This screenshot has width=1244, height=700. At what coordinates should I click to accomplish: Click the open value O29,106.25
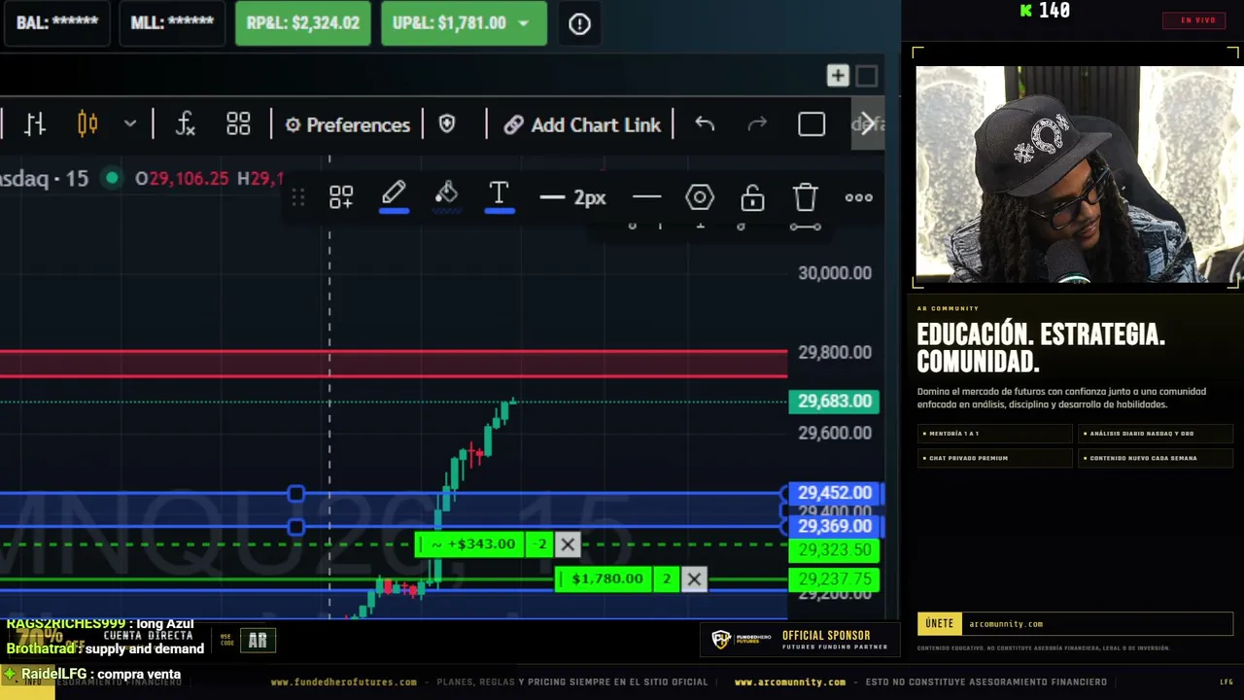(x=182, y=179)
